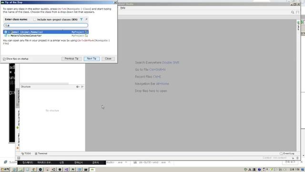Click the 'Drop files here to open' text
The width and height of the screenshot is (305, 172).
(x=151, y=91)
